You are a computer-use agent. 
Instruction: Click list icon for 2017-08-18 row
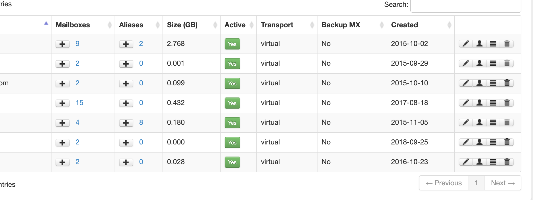pyautogui.click(x=493, y=103)
